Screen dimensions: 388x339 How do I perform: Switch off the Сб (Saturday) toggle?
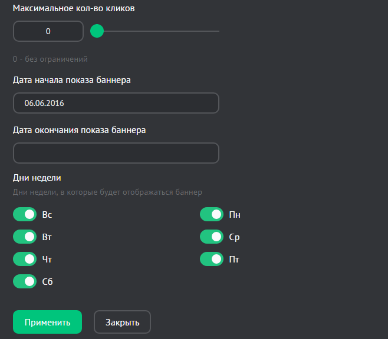tap(25, 281)
